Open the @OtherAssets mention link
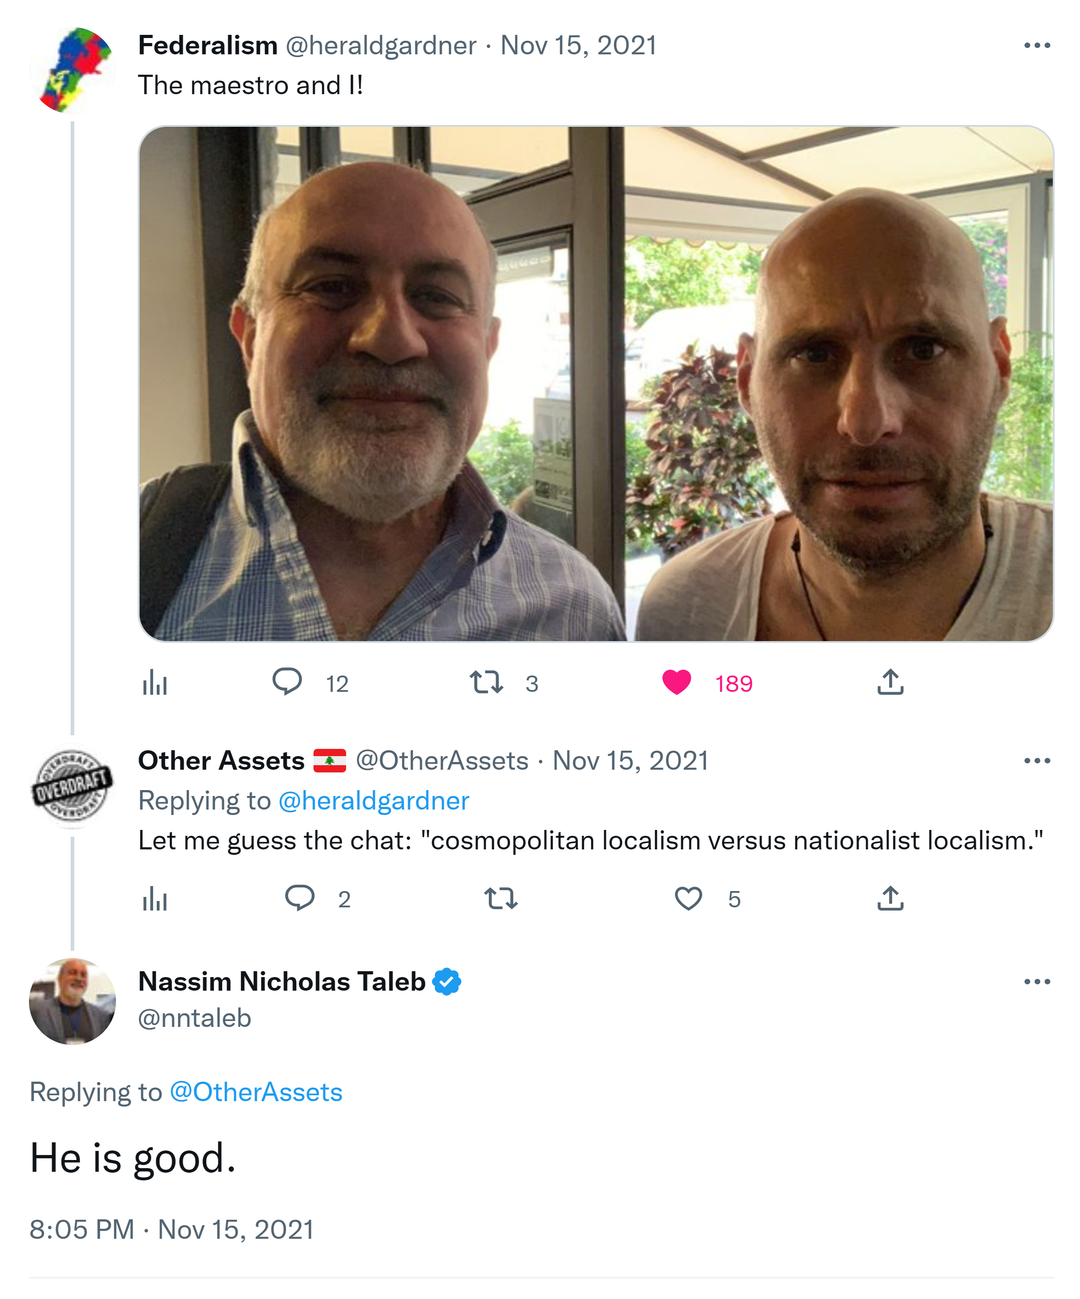1080x1299 pixels. pyautogui.click(x=256, y=1093)
